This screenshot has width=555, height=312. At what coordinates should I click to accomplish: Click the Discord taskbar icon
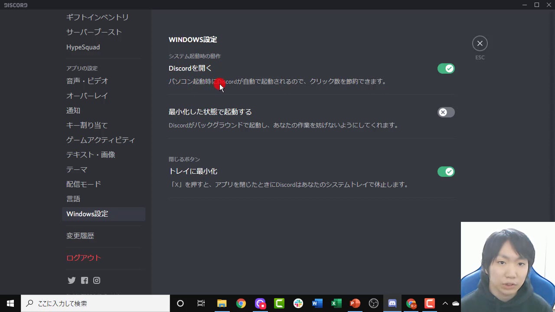pyautogui.click(x=392, y=303)
